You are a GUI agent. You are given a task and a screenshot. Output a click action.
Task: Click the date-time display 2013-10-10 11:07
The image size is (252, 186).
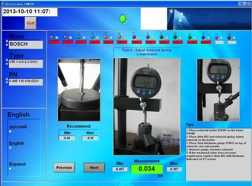pos(30,12)
